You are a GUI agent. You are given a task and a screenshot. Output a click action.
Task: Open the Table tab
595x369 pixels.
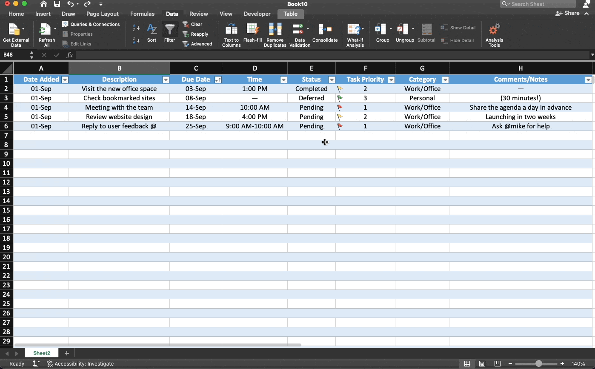[x=290, y=14]
